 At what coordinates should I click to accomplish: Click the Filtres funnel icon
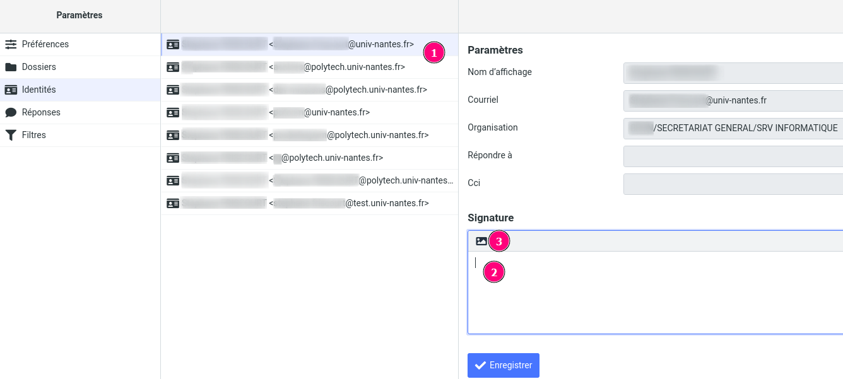pyautogui.click(x=11, y=135)
